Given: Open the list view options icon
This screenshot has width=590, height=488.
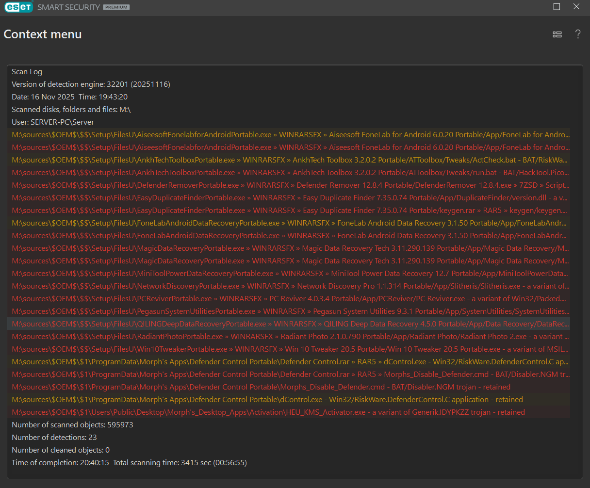Looking at the screenshot, I should [x=557, y=34].
